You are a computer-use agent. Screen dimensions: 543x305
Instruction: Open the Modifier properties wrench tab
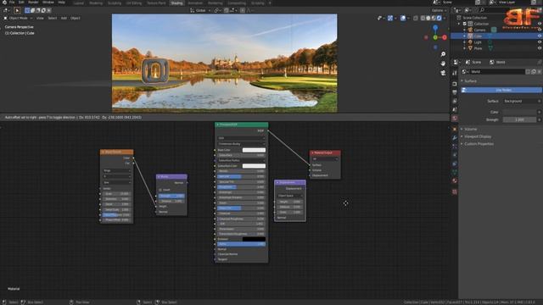455,137
